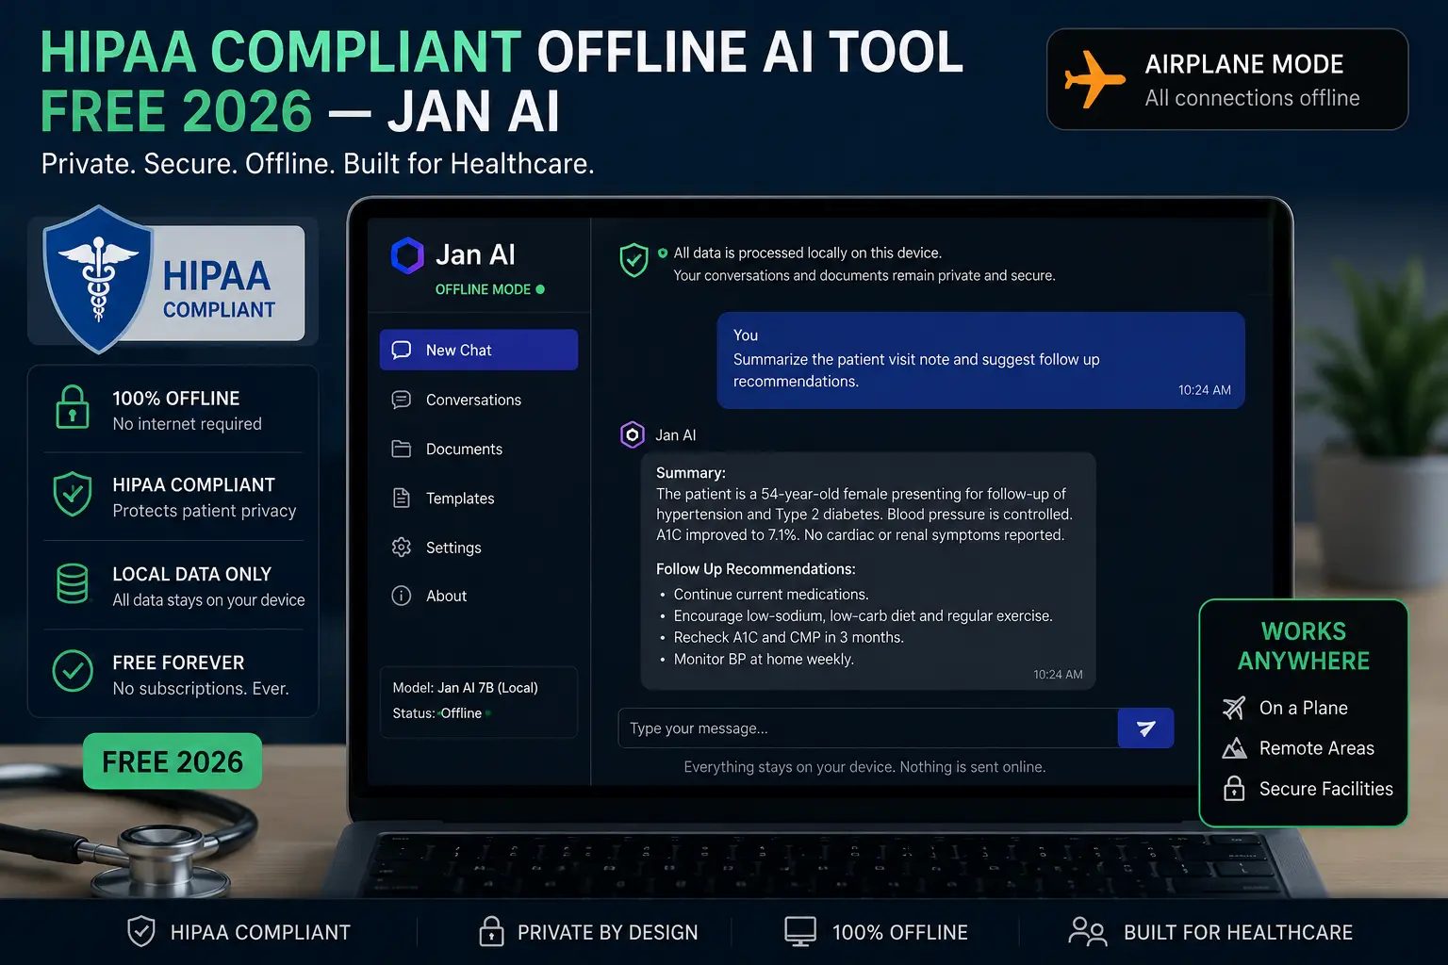Click the mountain icon beside Remote Areas
Viewport: 1448px width, 965px height.
[x=1234, y=748]
